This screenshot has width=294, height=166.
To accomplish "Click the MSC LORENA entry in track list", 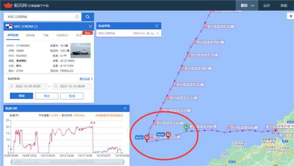I will click(x=107, y=34).
